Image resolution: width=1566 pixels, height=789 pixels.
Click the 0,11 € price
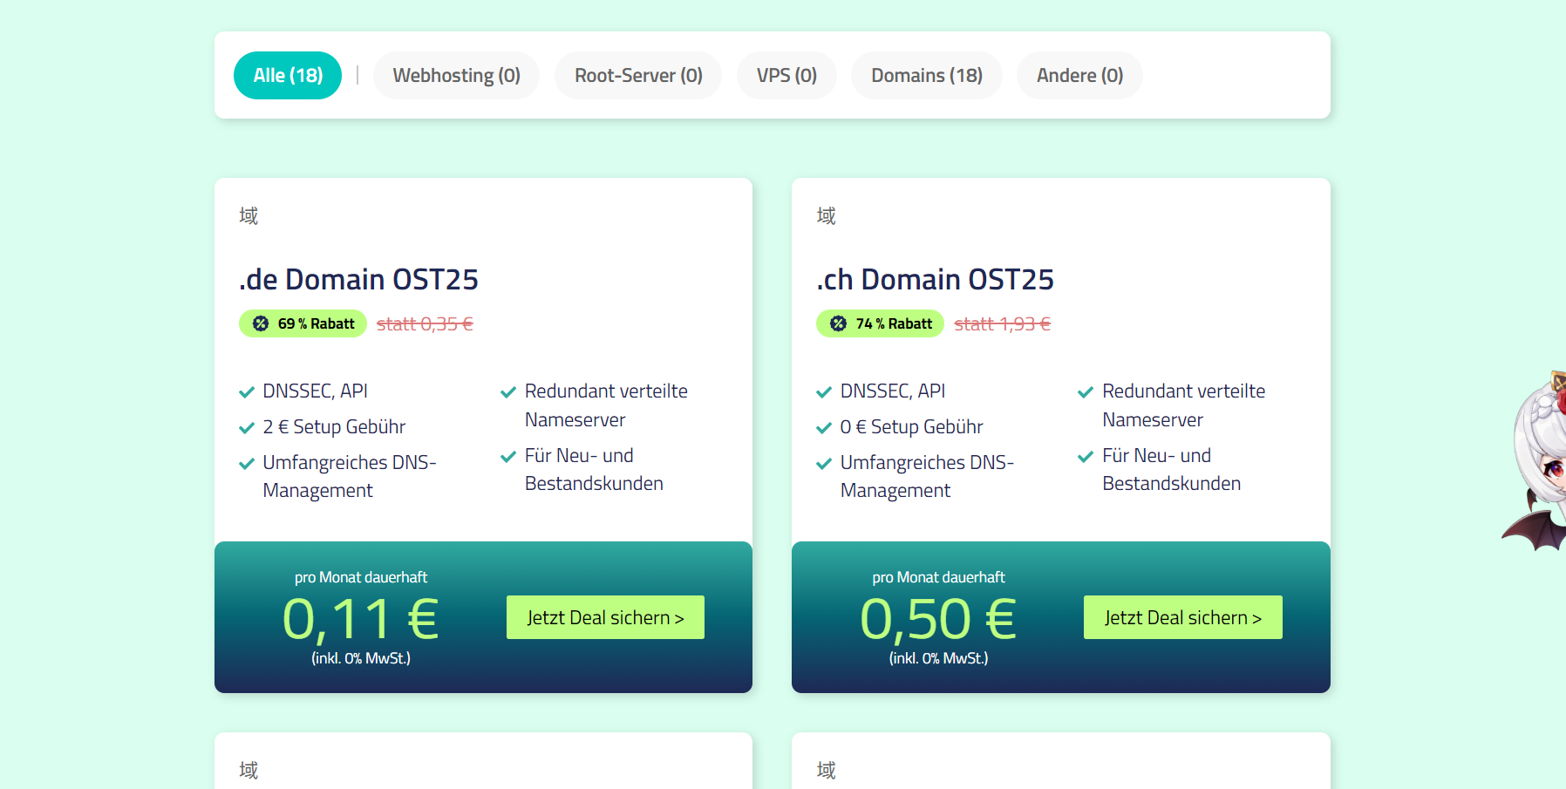360,619
